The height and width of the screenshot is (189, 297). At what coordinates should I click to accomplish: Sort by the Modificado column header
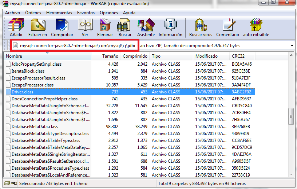pos(211,56)
